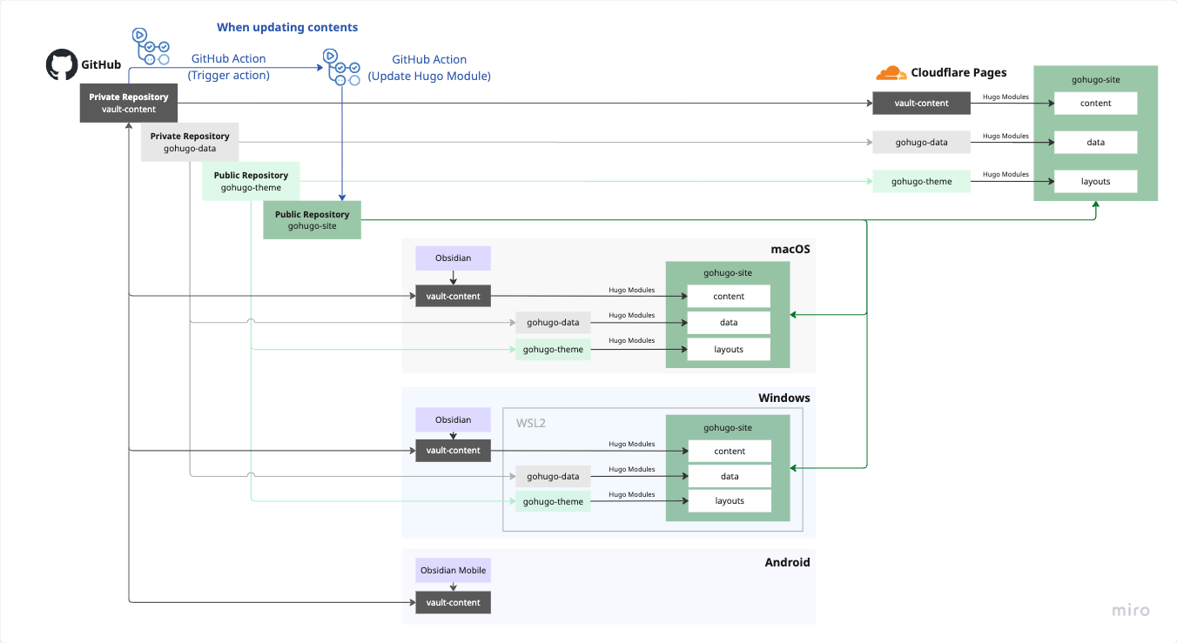
Task: Select gohugo-data box inside WSL2
Action: [553, 476]
